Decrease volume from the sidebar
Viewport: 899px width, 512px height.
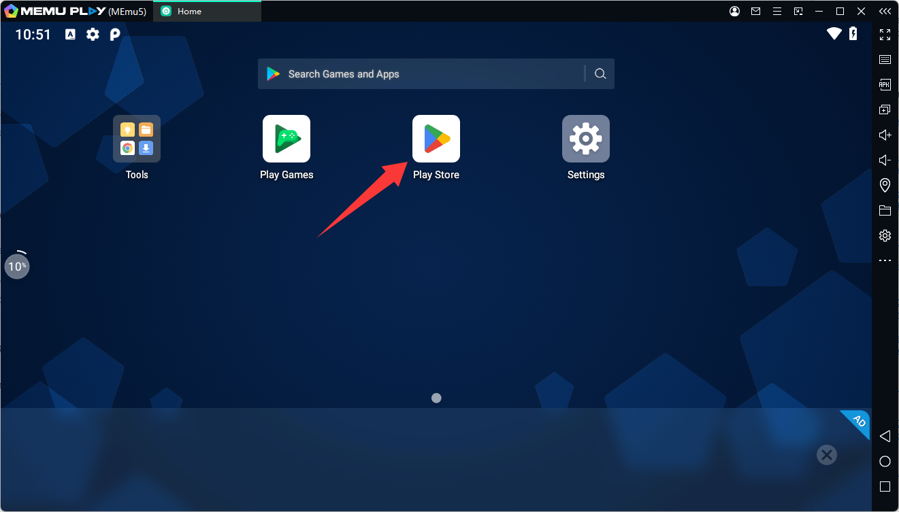tap(885, 160)
